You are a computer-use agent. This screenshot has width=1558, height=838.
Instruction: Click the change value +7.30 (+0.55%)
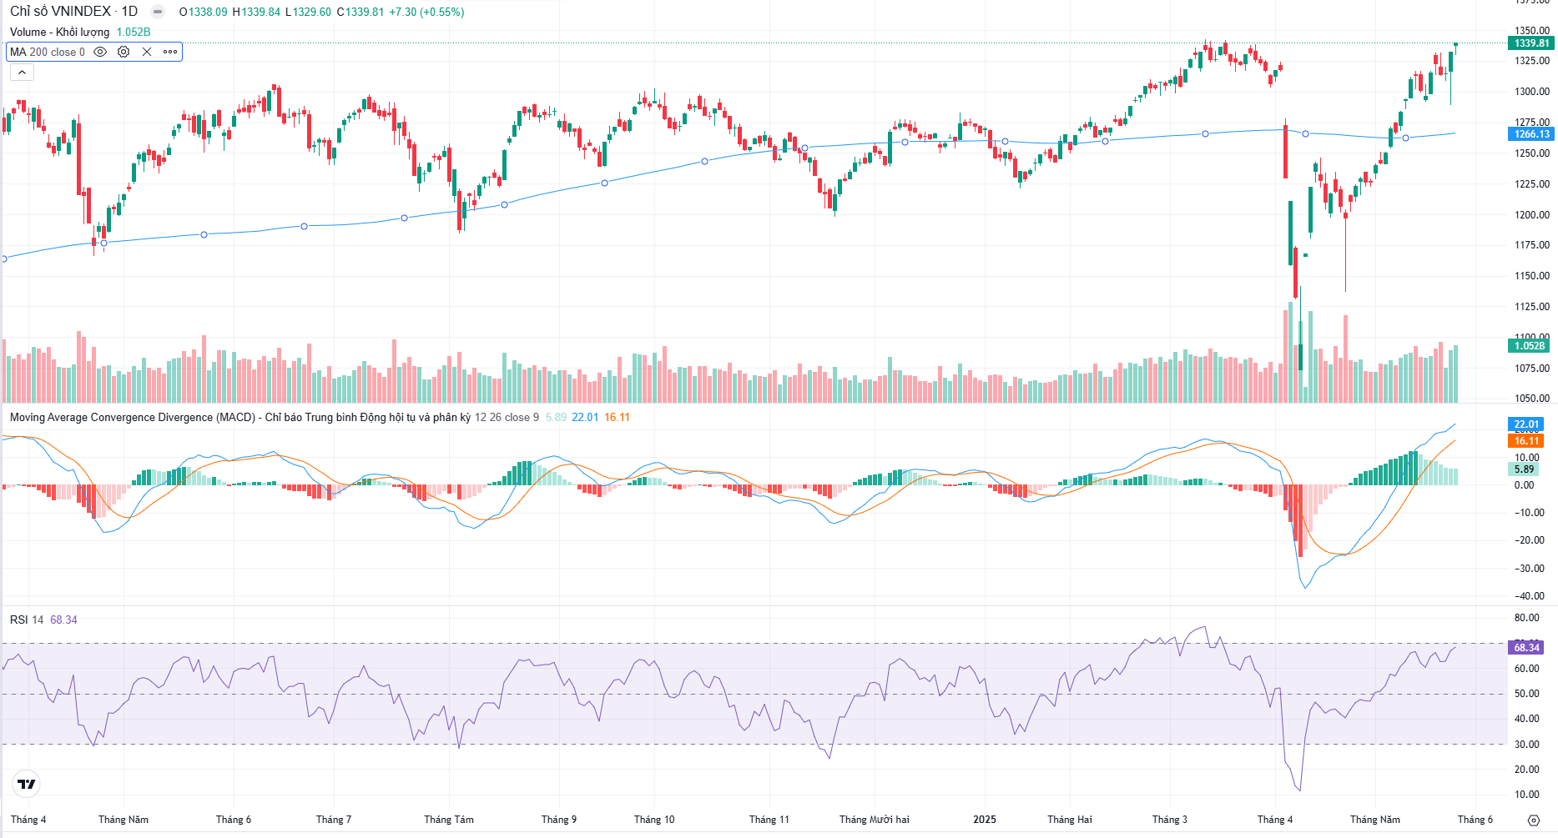426,12
